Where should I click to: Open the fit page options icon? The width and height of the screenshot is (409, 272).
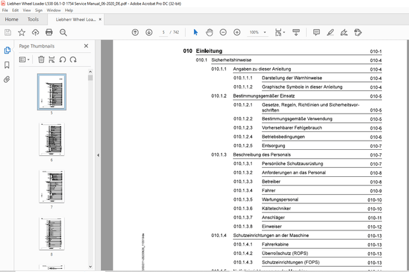[280, 32]
